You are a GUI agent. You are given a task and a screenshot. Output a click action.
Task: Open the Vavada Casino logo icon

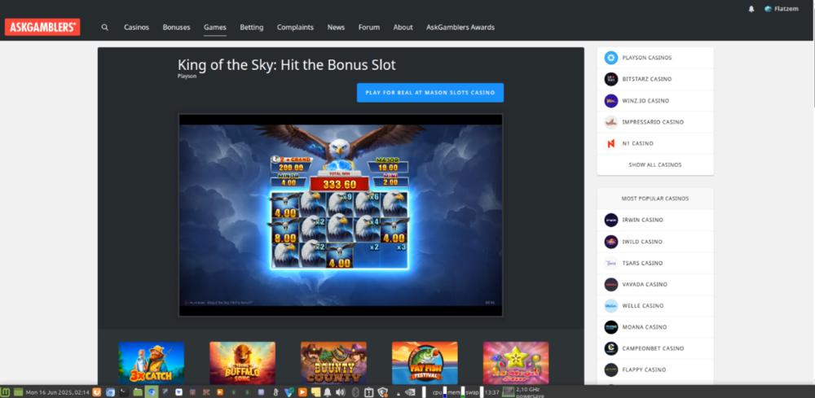pyautogui.click(x=611, y=284)
